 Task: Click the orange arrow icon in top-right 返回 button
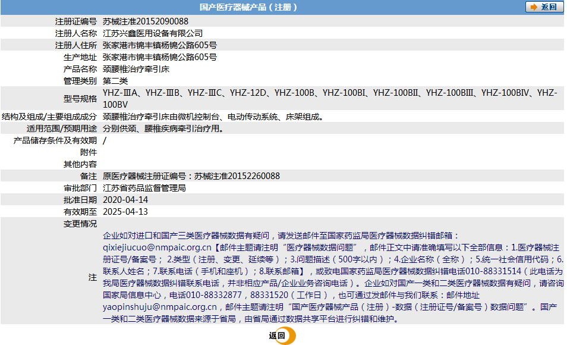(534, 7)
